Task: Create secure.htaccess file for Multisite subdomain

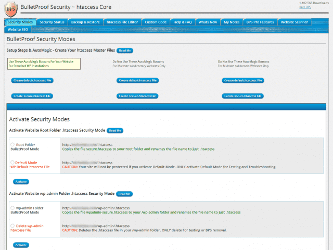Action: coord(243,96)
